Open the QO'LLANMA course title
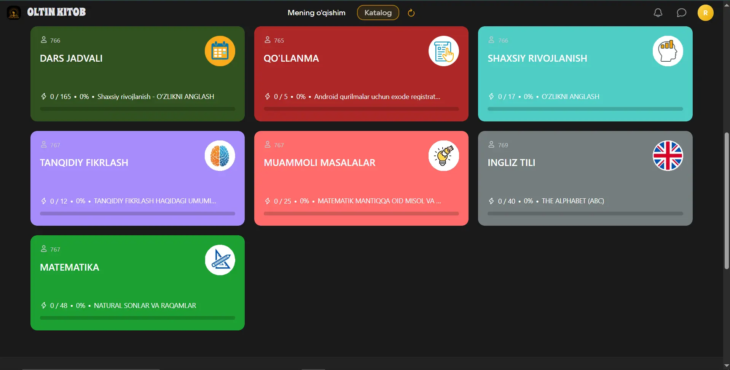 (291, 58)
